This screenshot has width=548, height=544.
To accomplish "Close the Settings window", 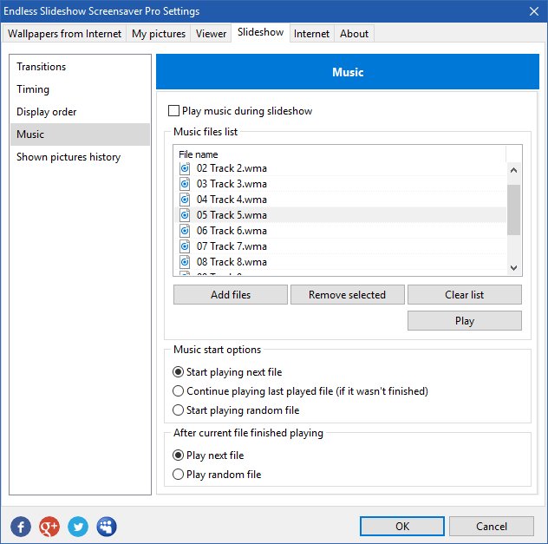I will [533, 11].
